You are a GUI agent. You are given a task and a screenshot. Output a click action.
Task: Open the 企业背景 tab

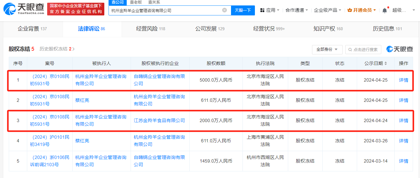coord(32,29)
